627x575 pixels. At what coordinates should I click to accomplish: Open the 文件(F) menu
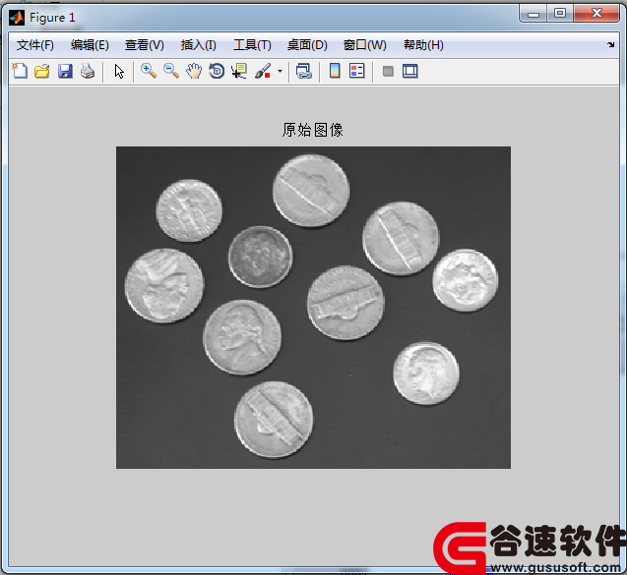pyautogui.click(x=35, y=45)
